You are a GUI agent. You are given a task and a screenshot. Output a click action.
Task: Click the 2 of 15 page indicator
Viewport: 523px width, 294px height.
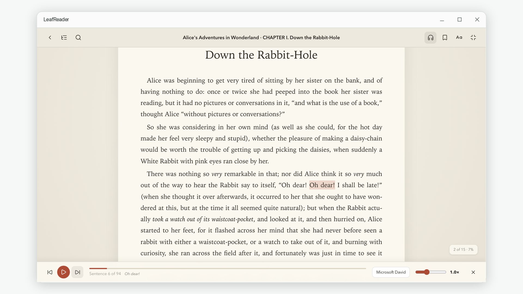pyautogui.click(x=463, y=250)
